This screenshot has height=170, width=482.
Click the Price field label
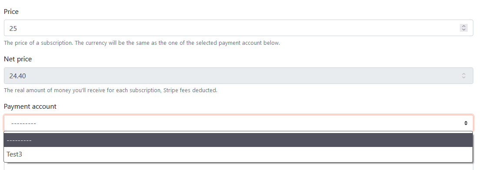[11, 12]
